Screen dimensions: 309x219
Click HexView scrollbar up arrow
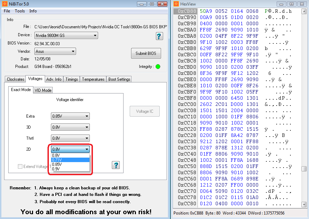(x=304, y=11)
